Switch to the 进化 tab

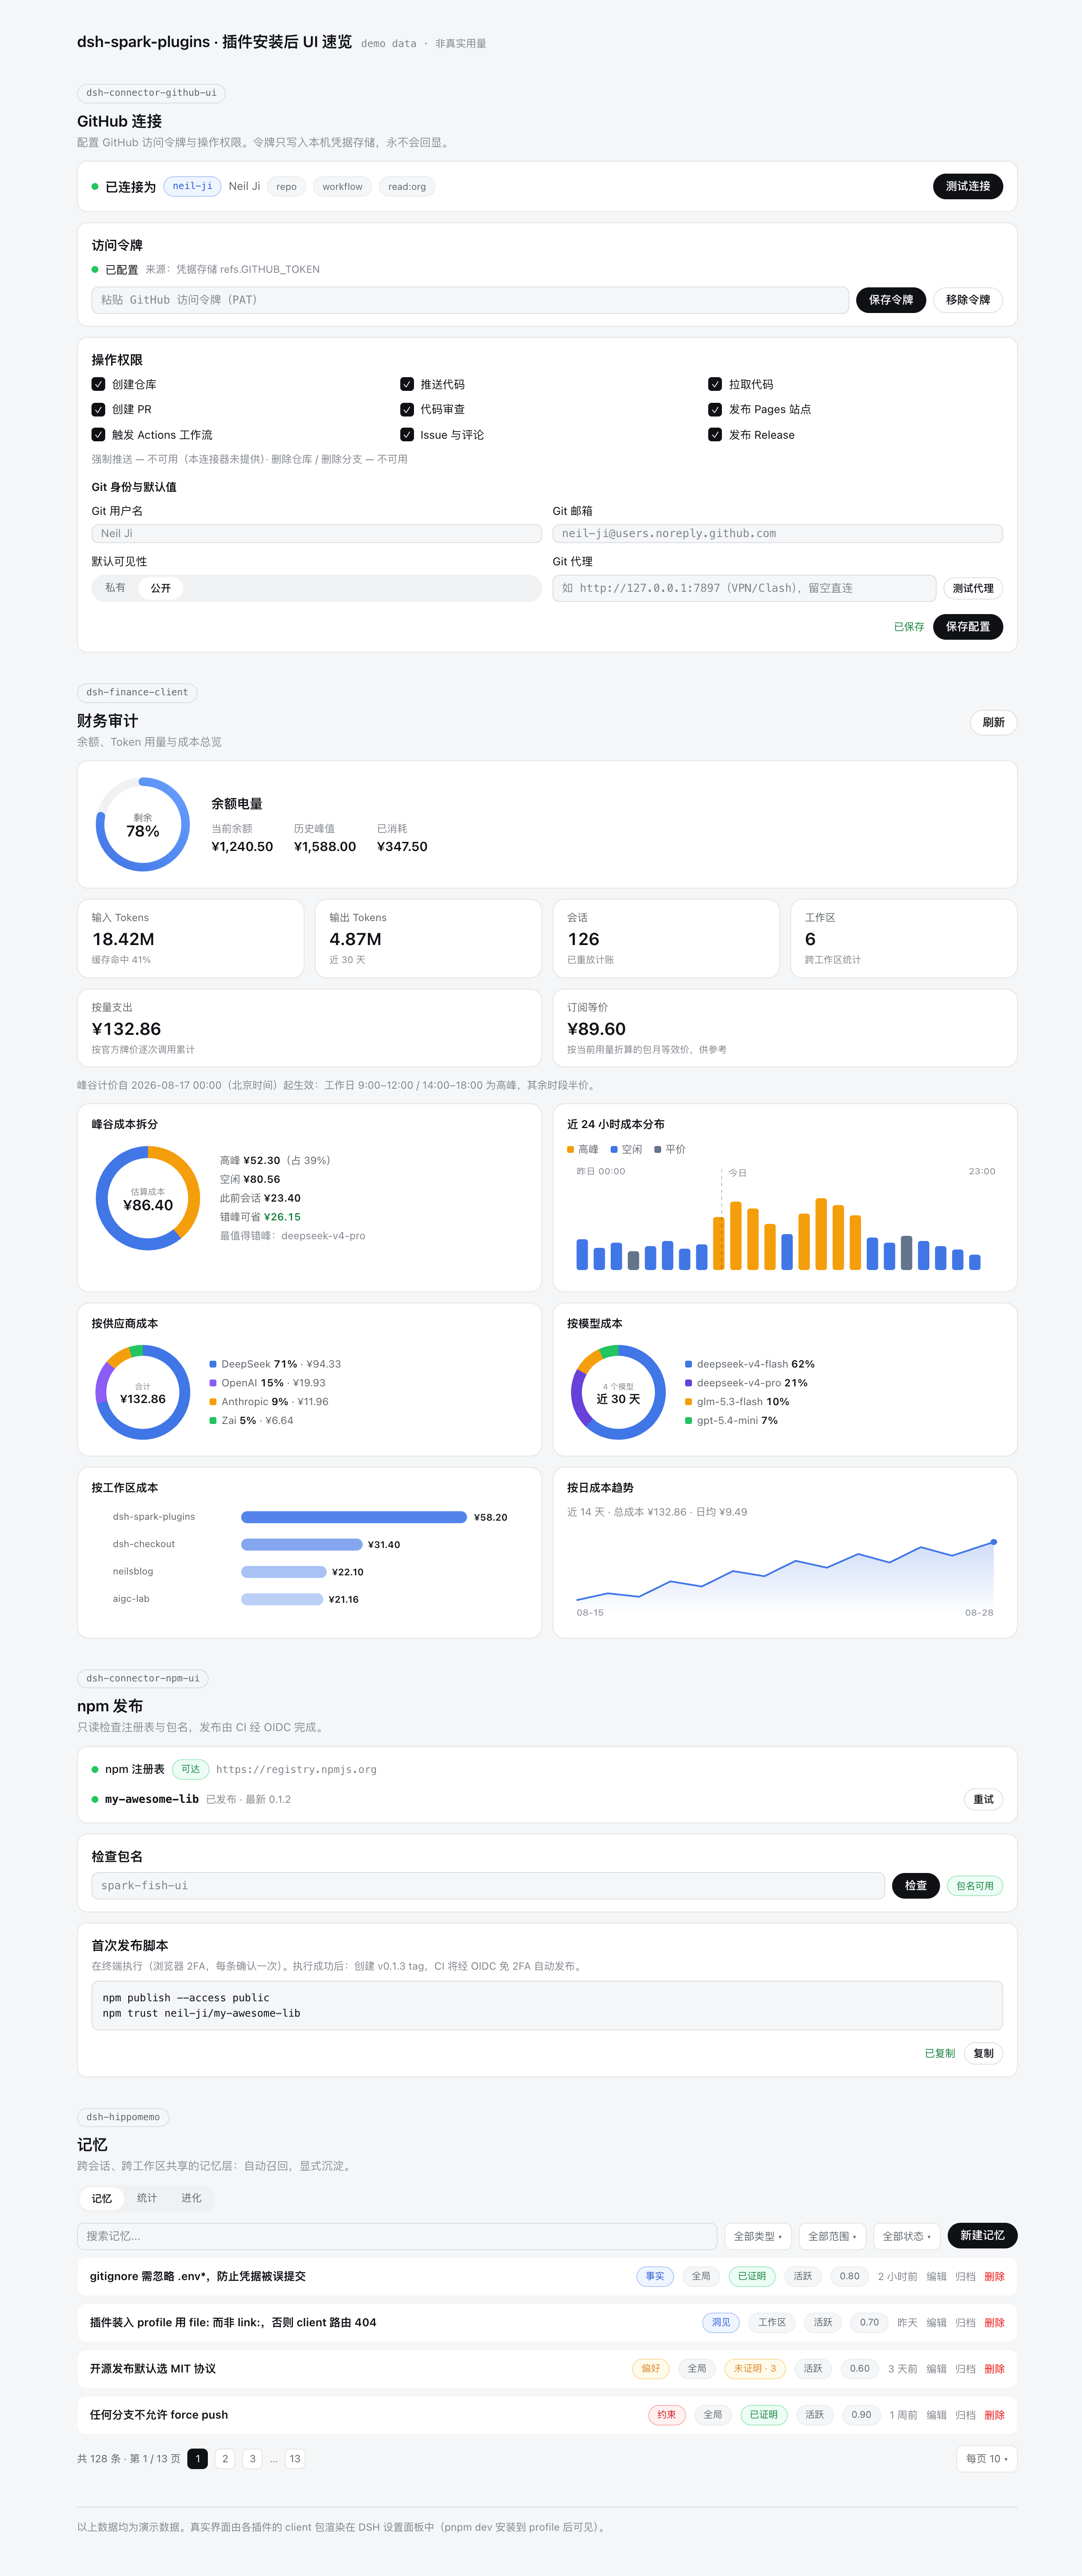click(191, 2198)
